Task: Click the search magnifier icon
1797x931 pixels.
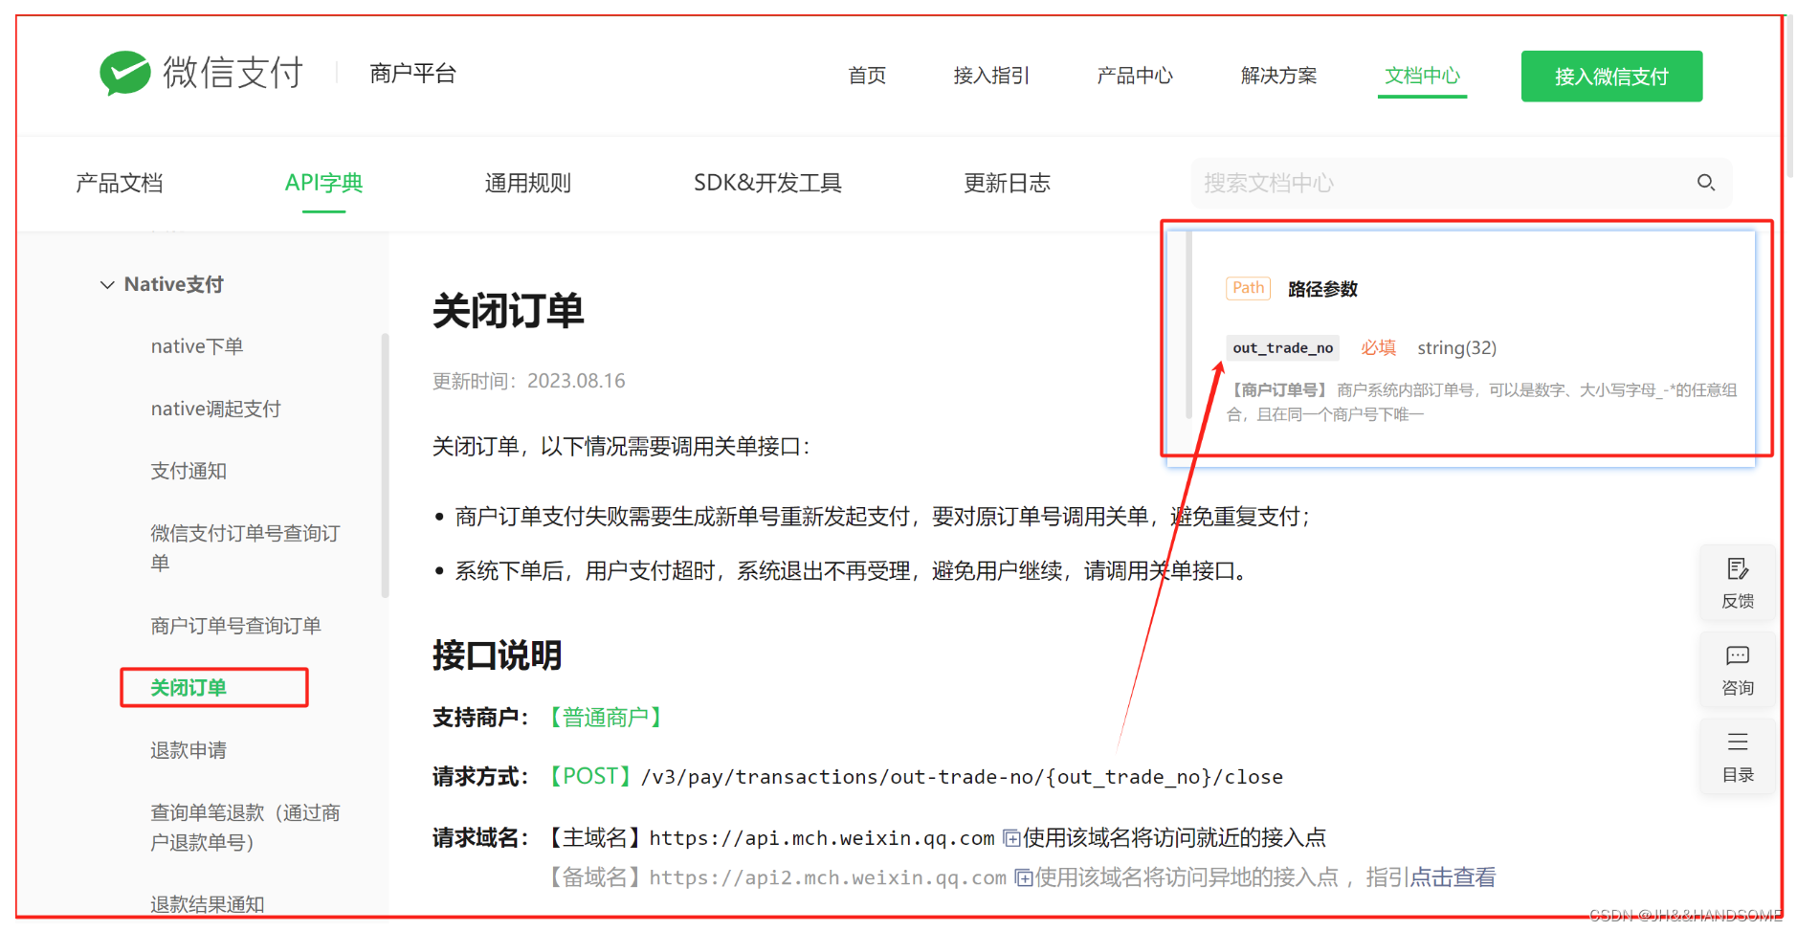Action: pyautogui.click(x=1705, y=183)
